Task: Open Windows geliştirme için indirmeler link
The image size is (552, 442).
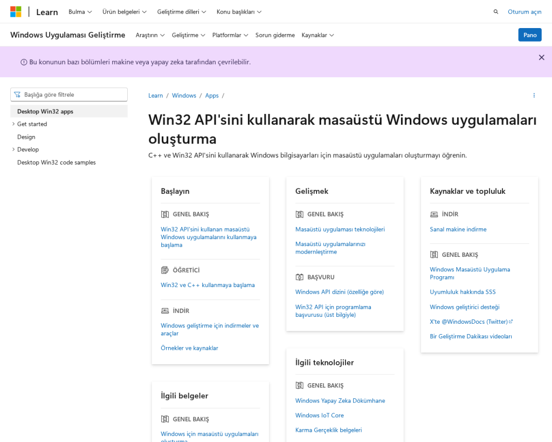Action: [210, 329]
